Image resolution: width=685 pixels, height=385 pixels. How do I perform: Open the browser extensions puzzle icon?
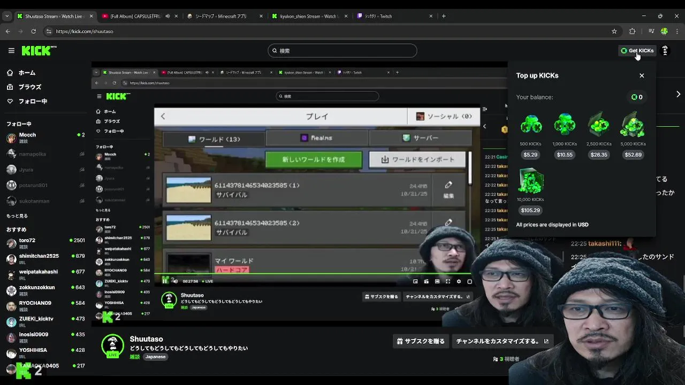click(632, 31)
